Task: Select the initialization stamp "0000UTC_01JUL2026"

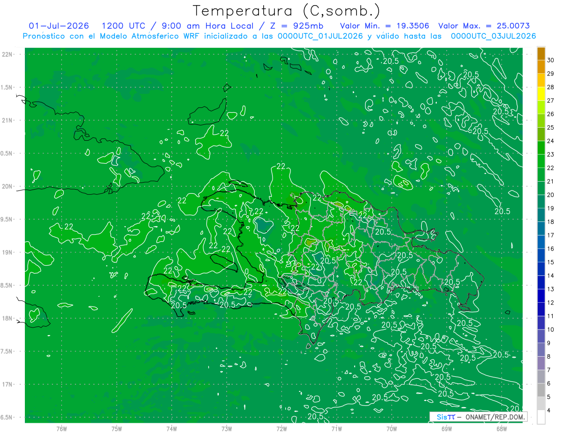Action: [320, 36]
